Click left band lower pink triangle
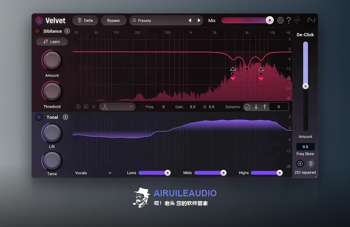350x227 pixels. pos(233,79)
